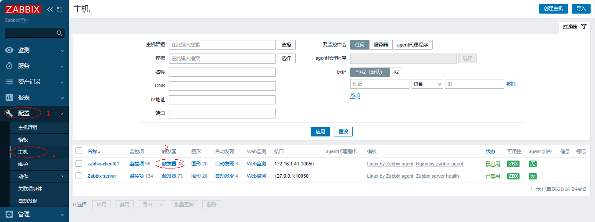595x222 pixels.
Task: Open 模板 in the sidebar menu
Action: point(24,140)
